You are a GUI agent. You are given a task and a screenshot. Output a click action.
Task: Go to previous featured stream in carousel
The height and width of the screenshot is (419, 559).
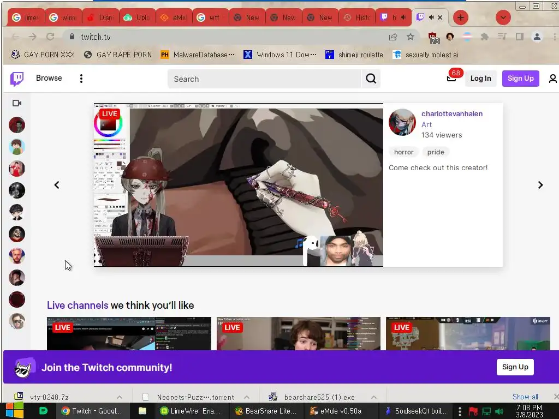[57, 185]
